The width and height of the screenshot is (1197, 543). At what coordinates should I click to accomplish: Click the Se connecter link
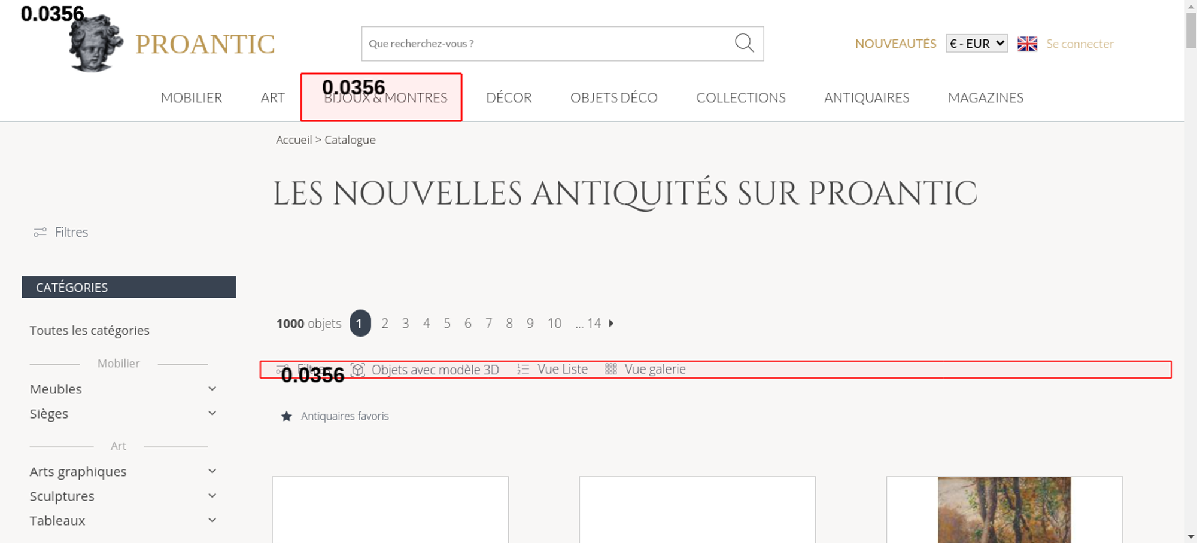pos(1079,44)
